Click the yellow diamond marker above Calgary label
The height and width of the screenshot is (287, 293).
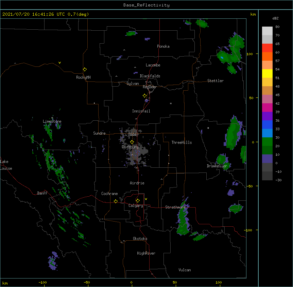(138, 201)
